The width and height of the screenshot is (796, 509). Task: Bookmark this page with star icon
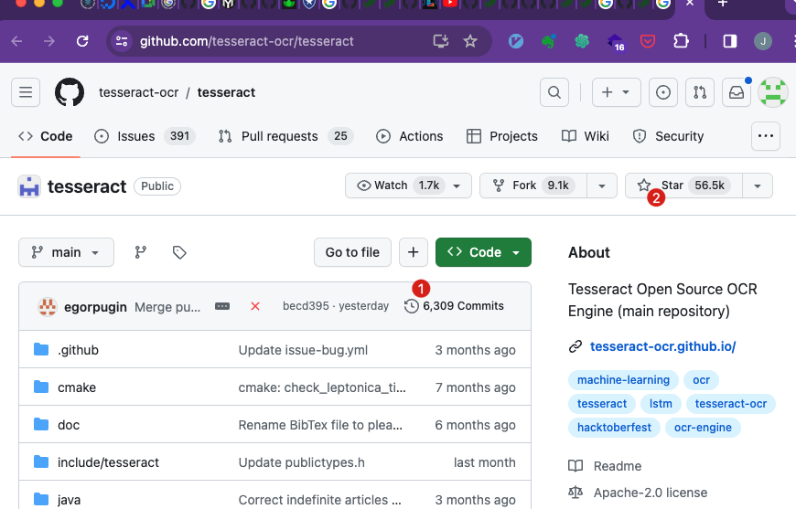[x=470, y=41]
